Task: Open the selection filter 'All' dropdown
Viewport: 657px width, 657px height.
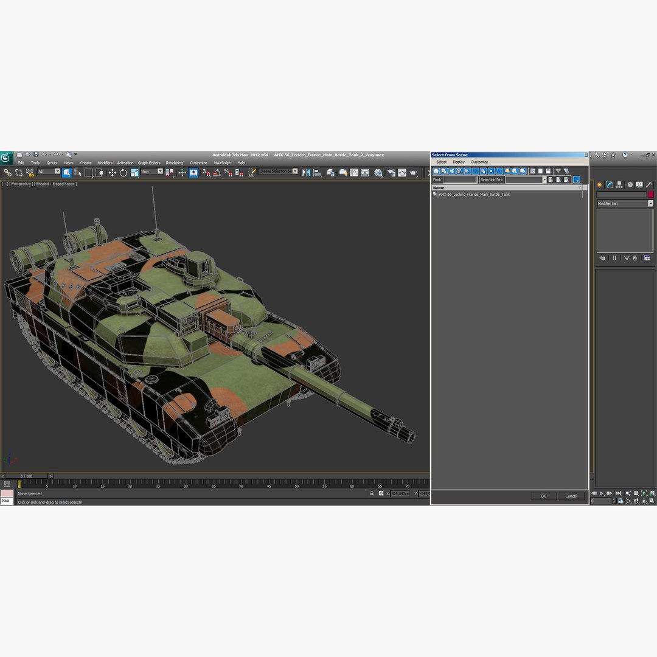Action: [57, 172]
